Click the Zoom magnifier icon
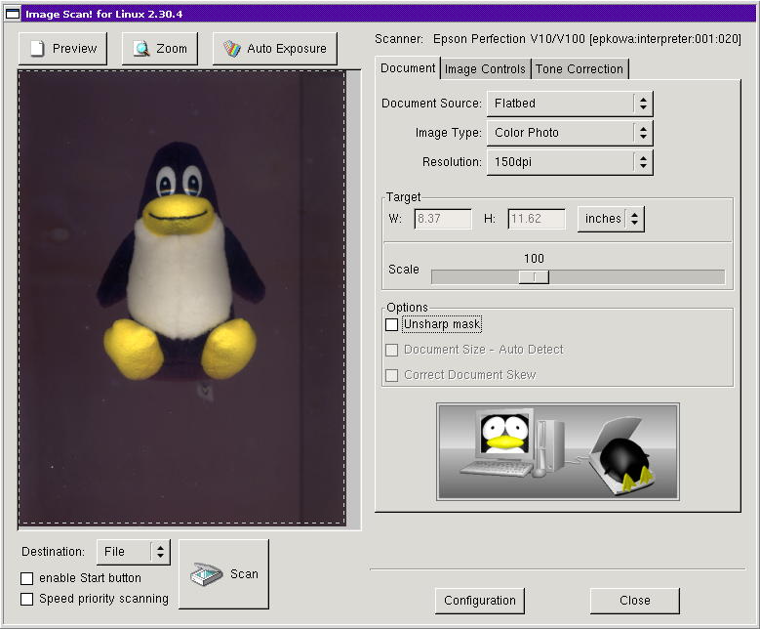 [141, 49]
